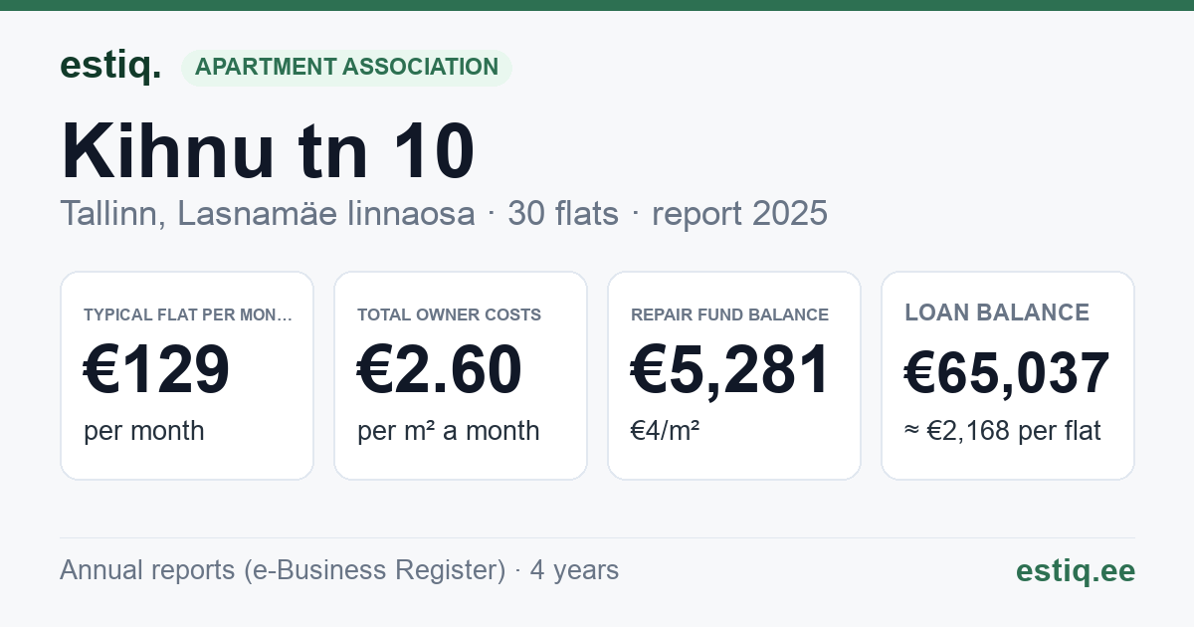Open the estiq.ee link
The image size is (1194, 627).
coord(1075,570)
